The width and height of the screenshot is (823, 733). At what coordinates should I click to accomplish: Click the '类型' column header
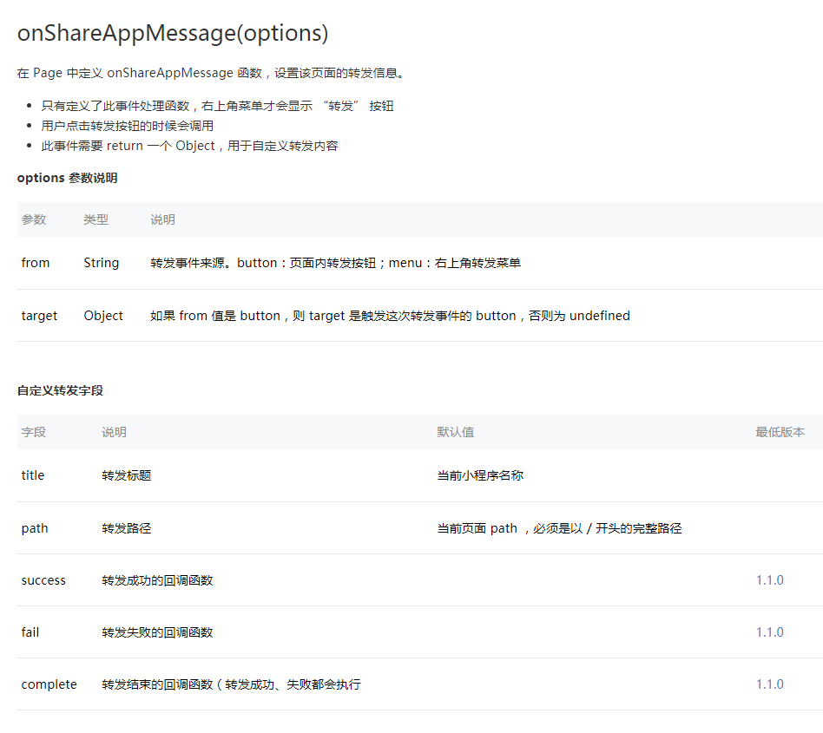pyautogui.click(x=96, y=219)
